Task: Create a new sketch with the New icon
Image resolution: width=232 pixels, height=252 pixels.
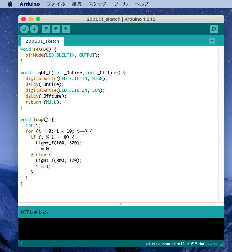Action: [x=46, y=29]
